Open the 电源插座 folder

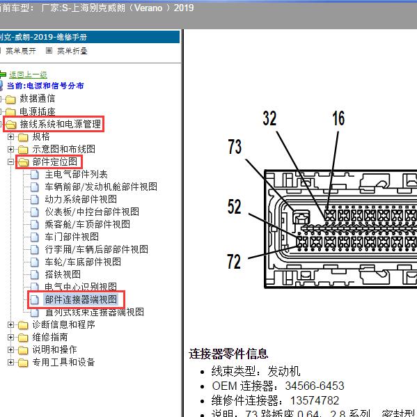tap(37, 111)
